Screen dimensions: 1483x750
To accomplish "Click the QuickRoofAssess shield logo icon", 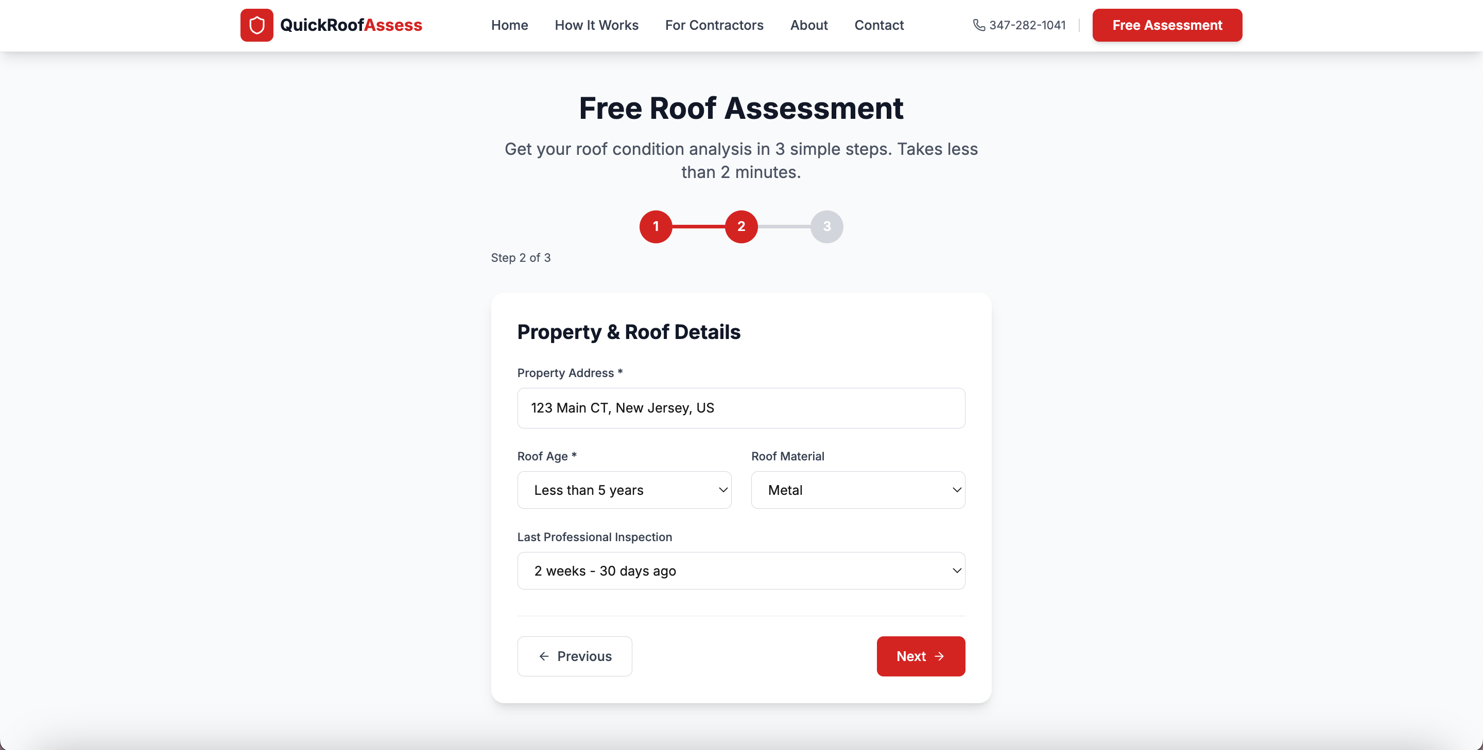I will (257, 25).
